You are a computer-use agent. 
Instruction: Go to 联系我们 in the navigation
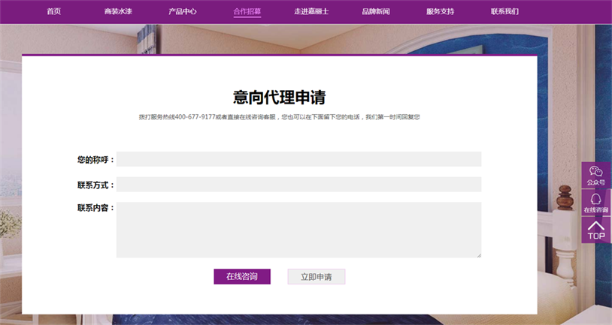point(504,12)
